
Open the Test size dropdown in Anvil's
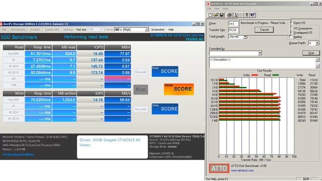pyautogui.click(x=102, y=30)
